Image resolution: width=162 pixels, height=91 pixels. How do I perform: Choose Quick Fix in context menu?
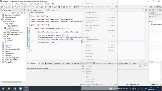[x=99, y=45]
